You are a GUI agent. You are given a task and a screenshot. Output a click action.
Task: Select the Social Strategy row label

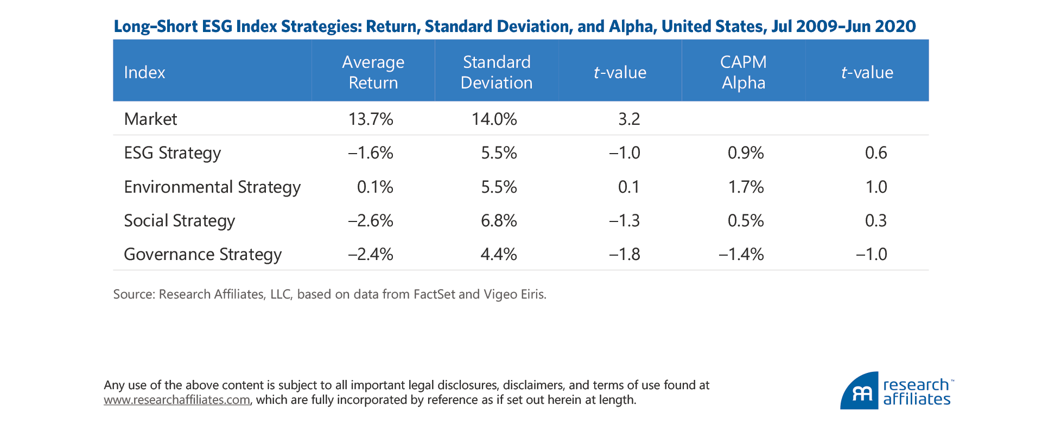pos(179,221)
